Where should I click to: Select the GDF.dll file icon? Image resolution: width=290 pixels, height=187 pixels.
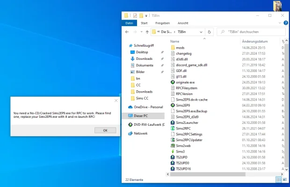coord(173,71)
